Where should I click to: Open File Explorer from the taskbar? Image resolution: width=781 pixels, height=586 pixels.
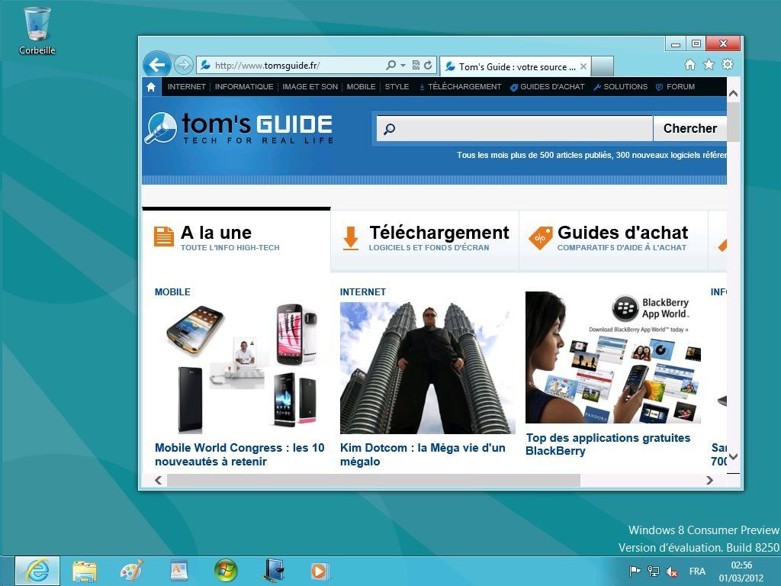click(85, 572)
